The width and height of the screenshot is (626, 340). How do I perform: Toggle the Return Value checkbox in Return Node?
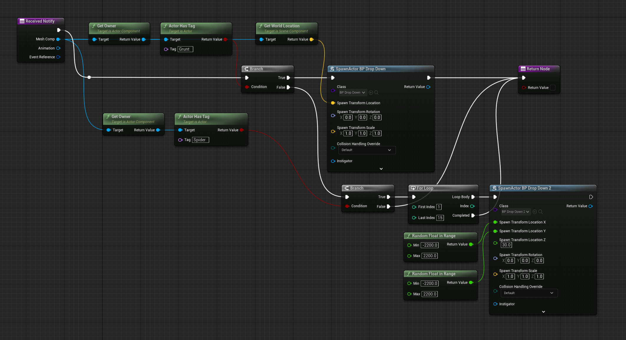point(553,88)
